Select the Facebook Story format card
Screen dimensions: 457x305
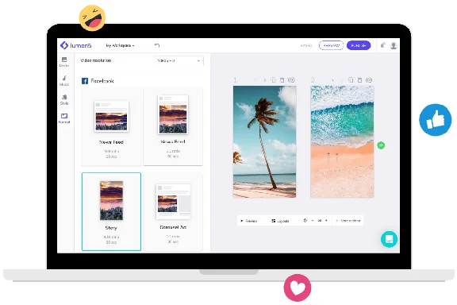[111, 211]
